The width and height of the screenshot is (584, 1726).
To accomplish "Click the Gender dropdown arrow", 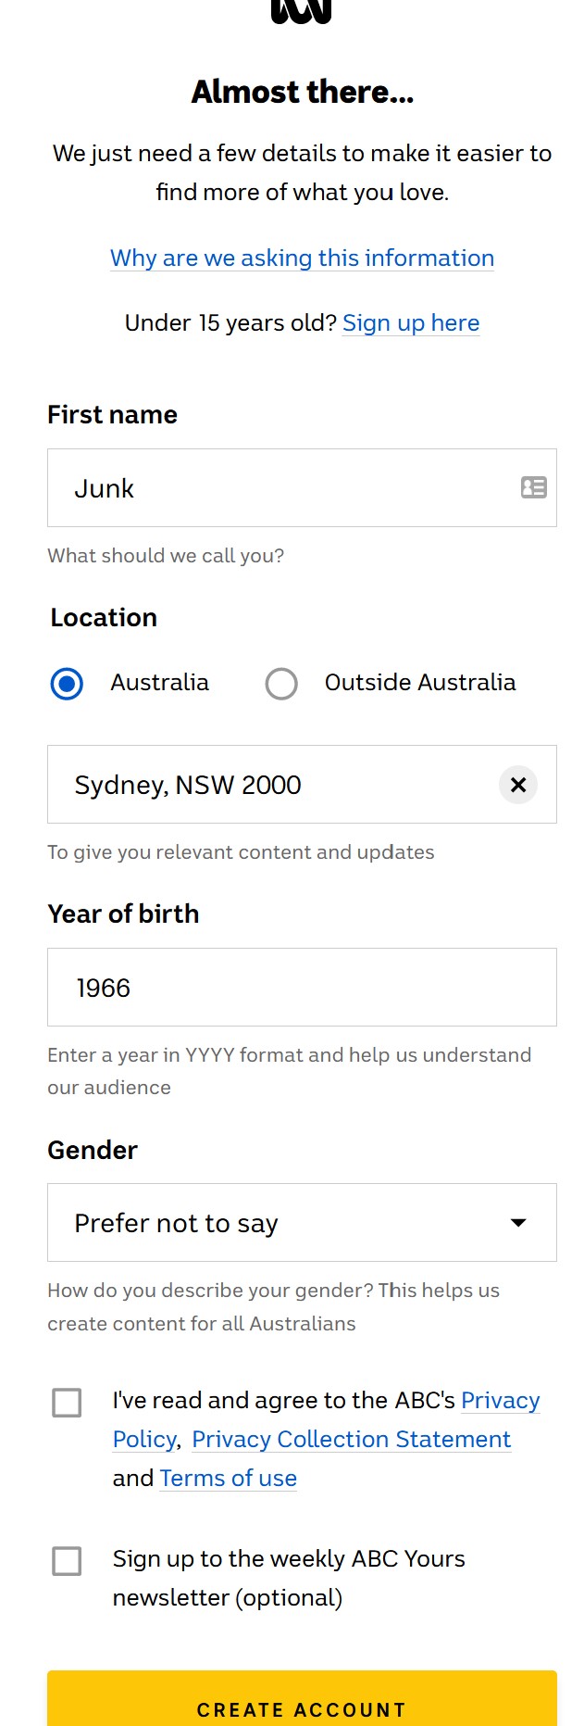I will click(x=518, y=1223).
